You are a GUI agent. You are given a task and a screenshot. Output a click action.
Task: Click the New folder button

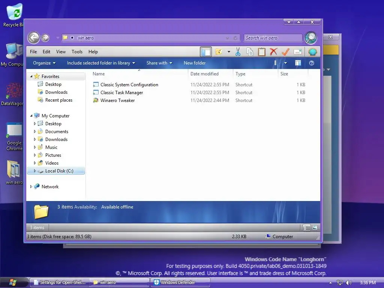tap(195, 63)
